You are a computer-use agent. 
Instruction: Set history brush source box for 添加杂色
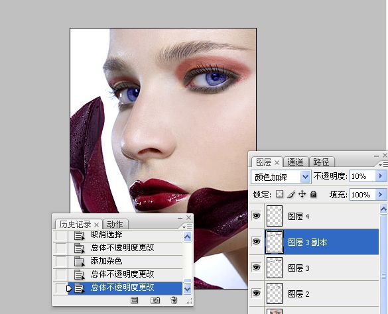point(60,262)
